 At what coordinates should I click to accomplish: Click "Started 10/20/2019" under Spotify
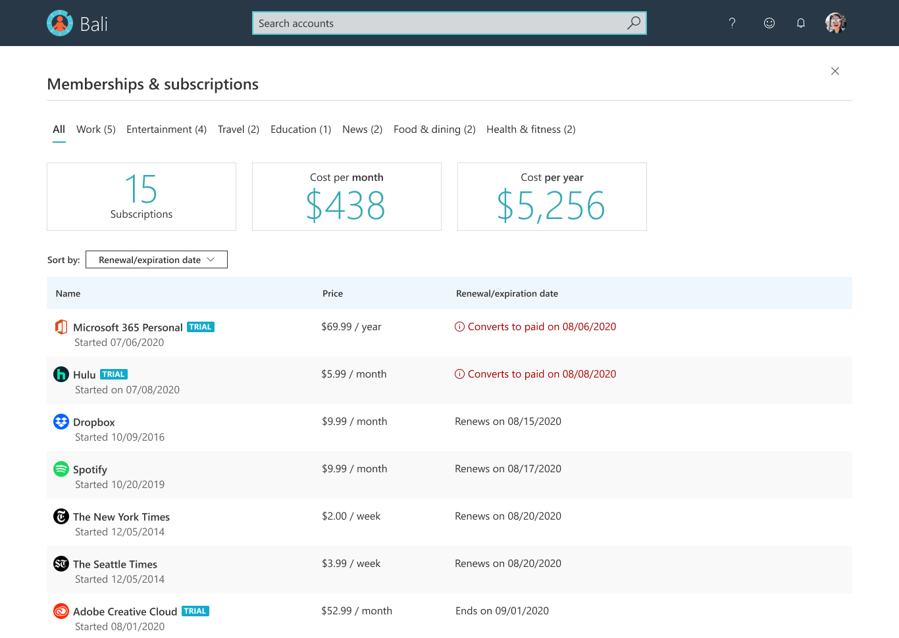pos(120,485)
